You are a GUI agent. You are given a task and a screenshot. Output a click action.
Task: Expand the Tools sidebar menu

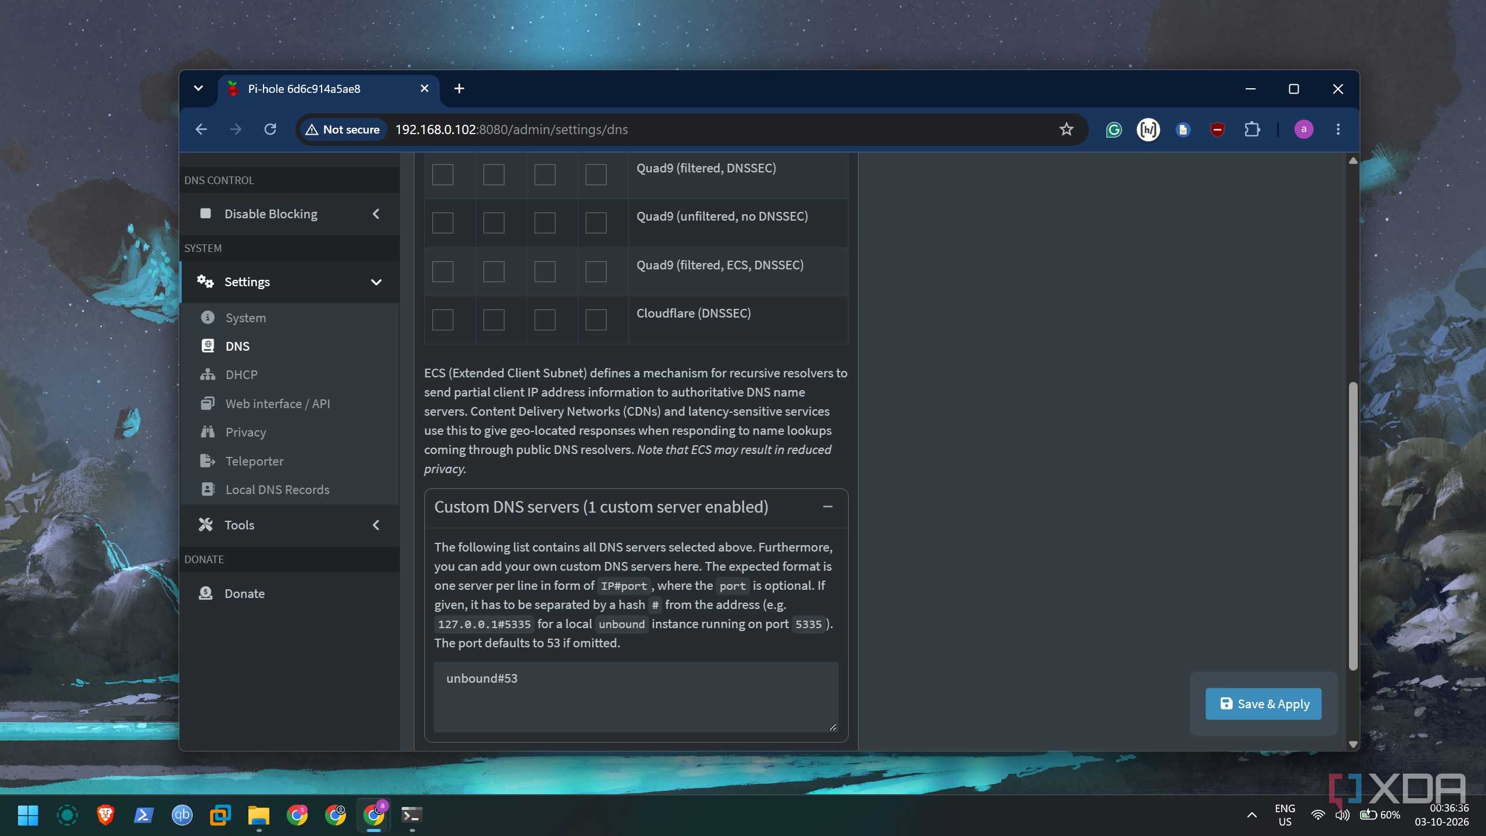coord(290,525)
